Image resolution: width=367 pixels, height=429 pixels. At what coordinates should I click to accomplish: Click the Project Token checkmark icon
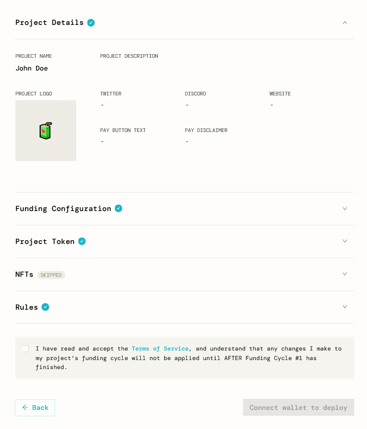82,241
